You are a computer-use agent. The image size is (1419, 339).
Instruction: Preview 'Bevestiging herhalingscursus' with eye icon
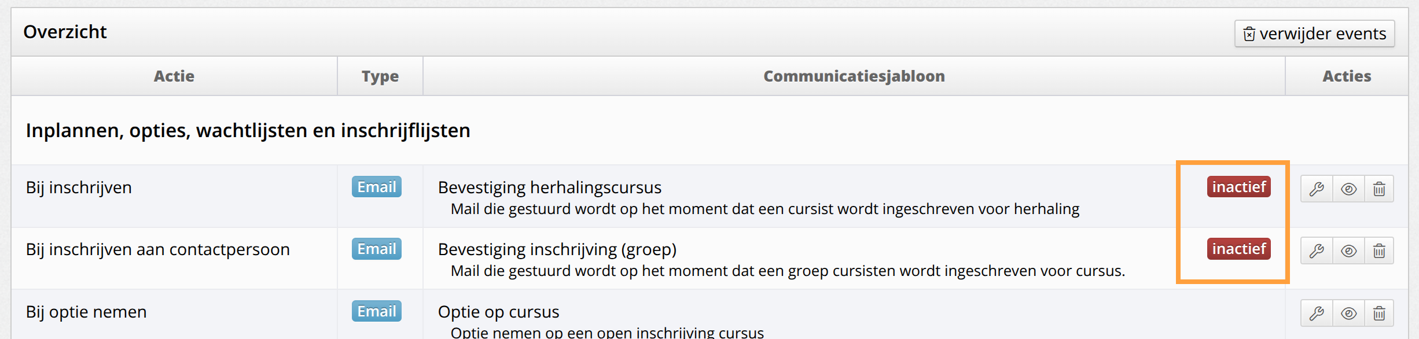[1348, 189]
